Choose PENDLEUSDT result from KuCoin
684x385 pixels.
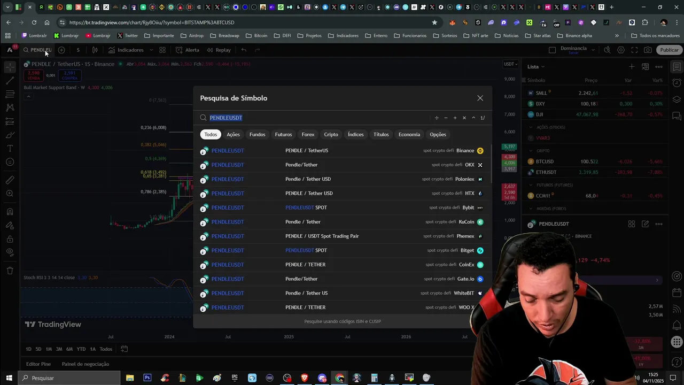click(x=342, y=222)
